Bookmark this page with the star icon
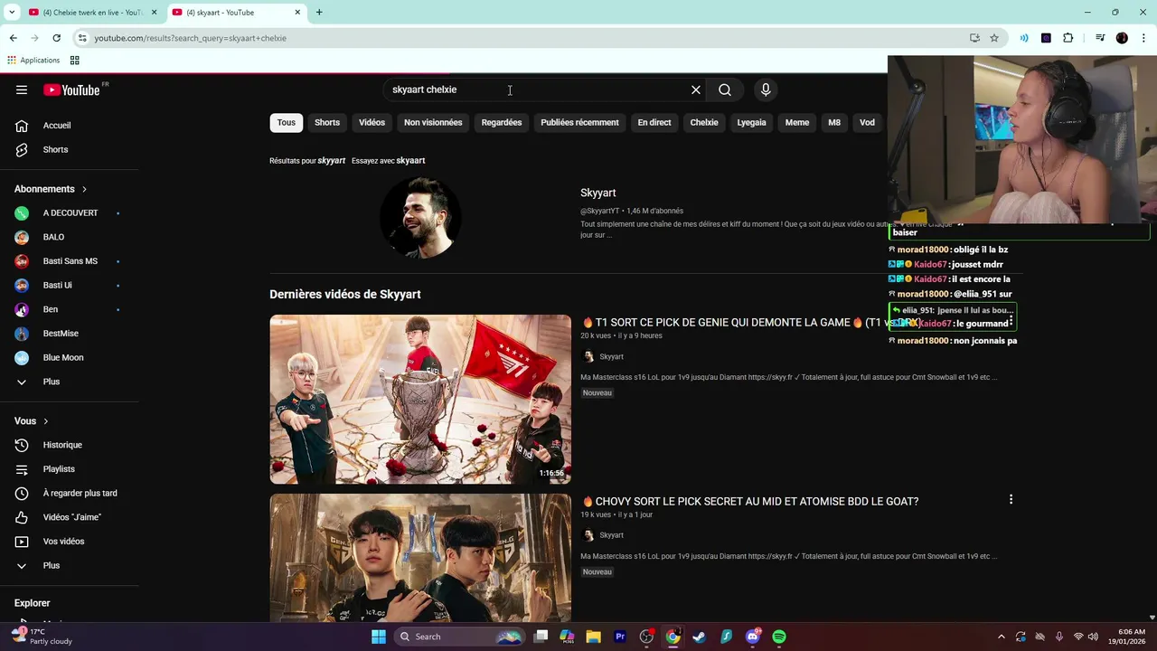This screenshot has width=1157, height=651. (x=994, y=38)
